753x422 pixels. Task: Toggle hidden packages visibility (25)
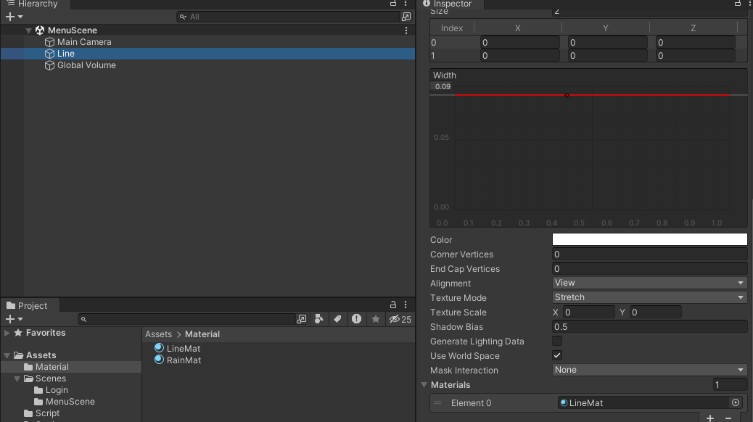click(400, 319)
